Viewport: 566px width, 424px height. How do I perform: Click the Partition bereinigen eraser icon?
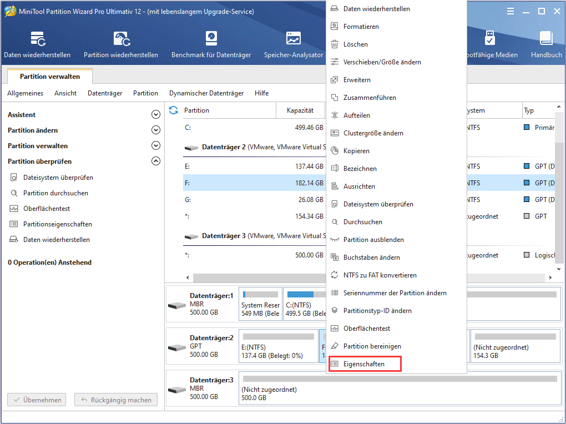click(x=335, y=346)
